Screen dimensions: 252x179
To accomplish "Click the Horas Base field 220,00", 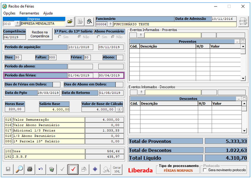I will [x=15, y=109].
